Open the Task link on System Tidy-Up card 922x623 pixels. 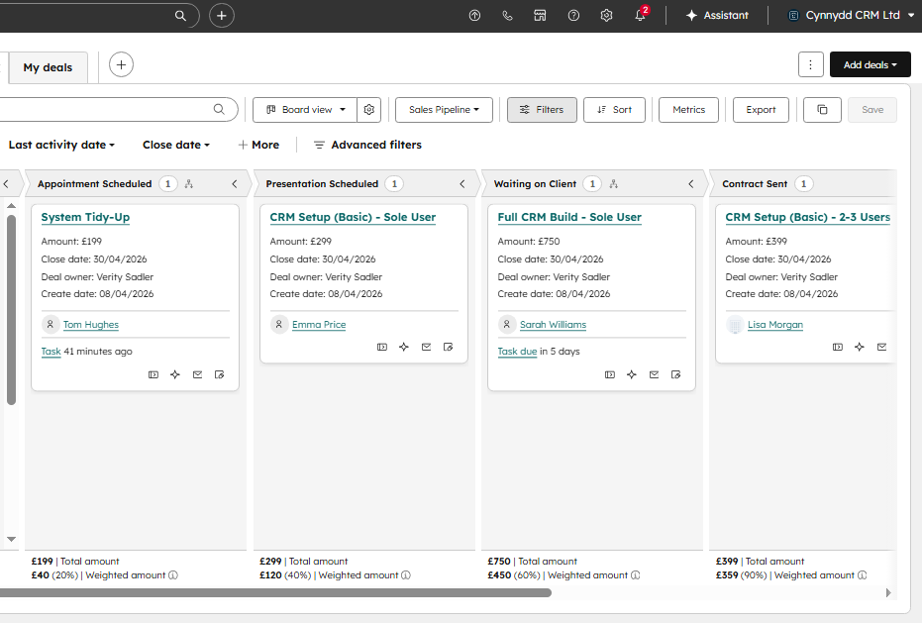pos(51,352)
